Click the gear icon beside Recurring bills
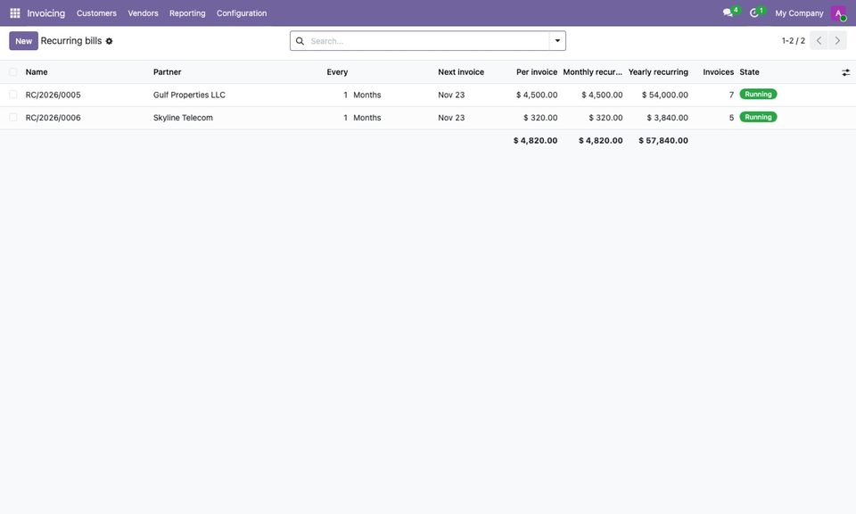Screen dimensions: 856x514 [x=109, y=41]
